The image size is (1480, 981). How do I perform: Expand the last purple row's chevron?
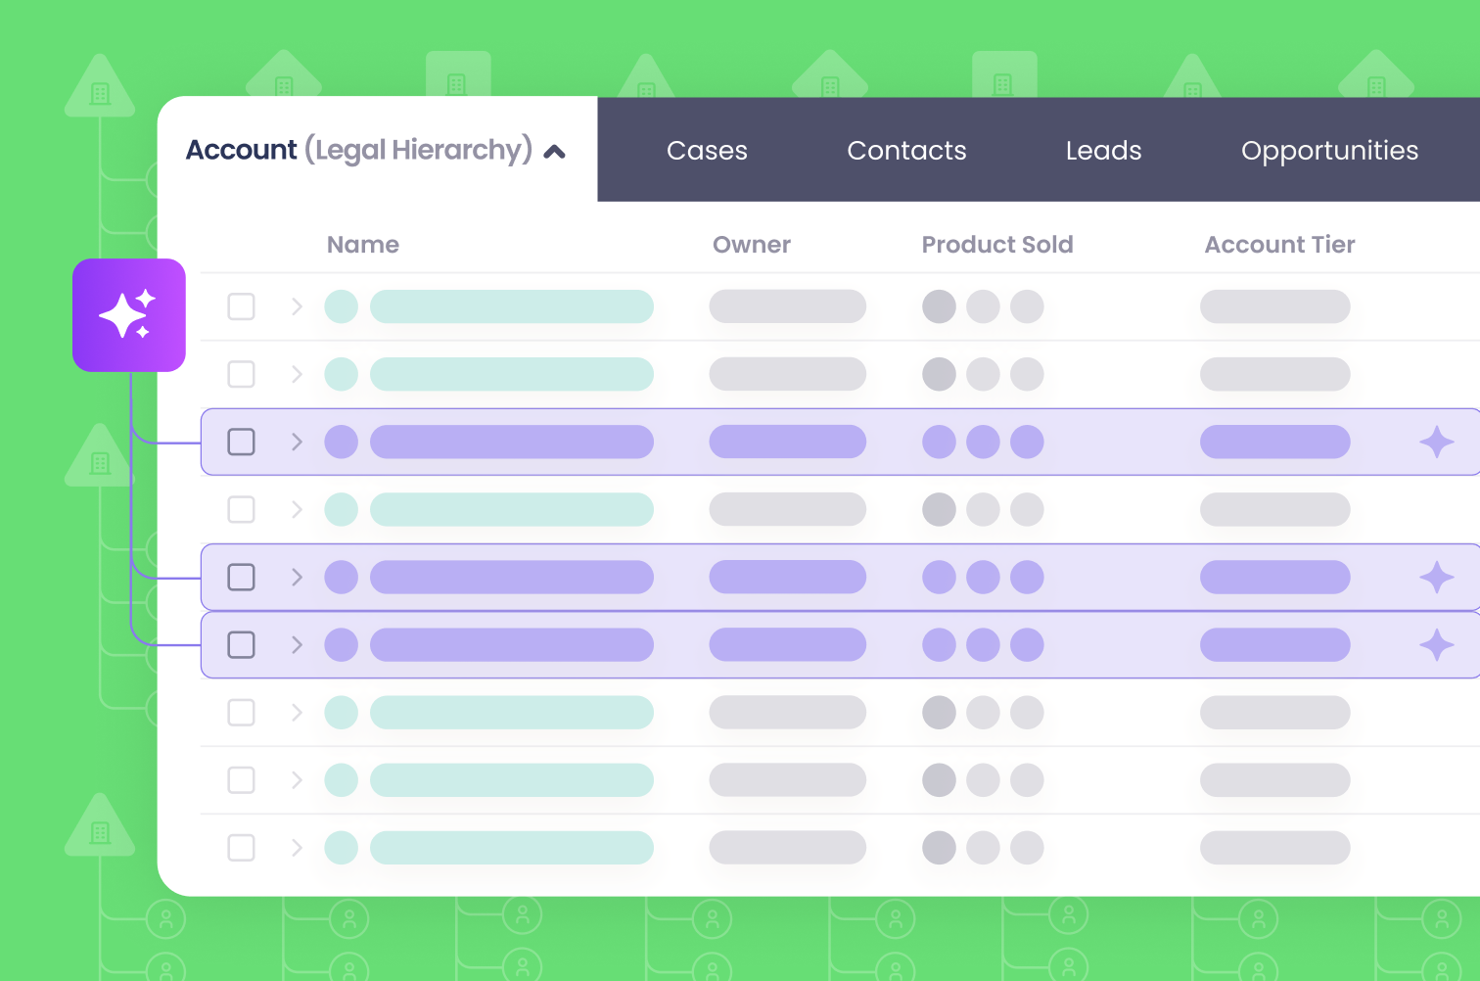coord(297,645)
